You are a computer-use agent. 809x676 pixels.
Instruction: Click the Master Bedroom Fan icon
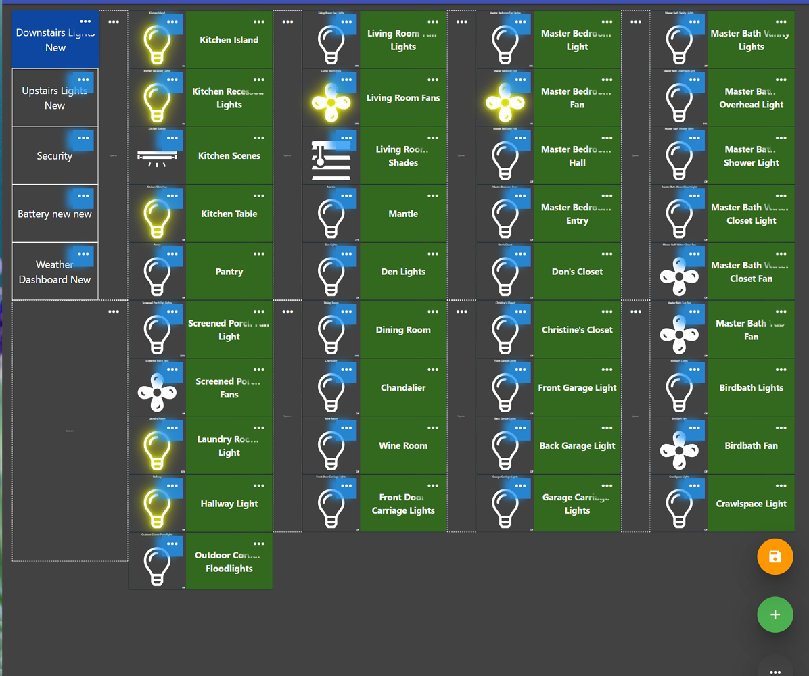pos(505,102)
